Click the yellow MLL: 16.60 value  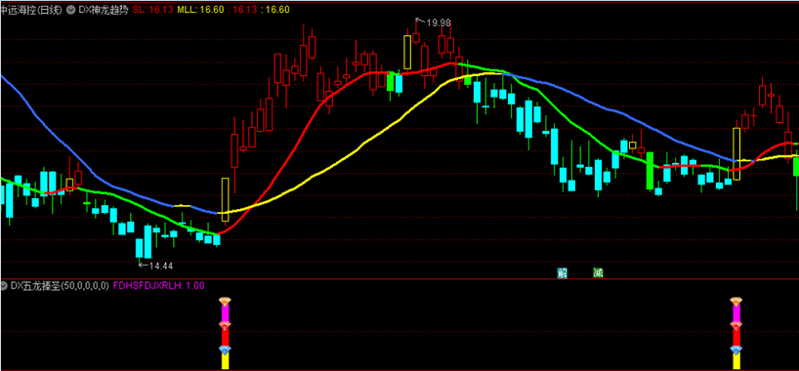[200, 9]
